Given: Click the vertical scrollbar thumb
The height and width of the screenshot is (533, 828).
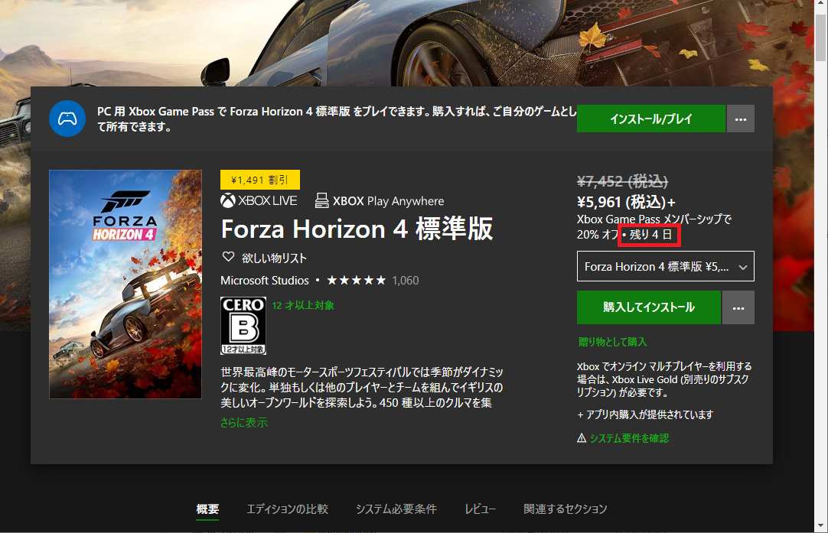Looking at the screenshot, I should coord(821,37).
